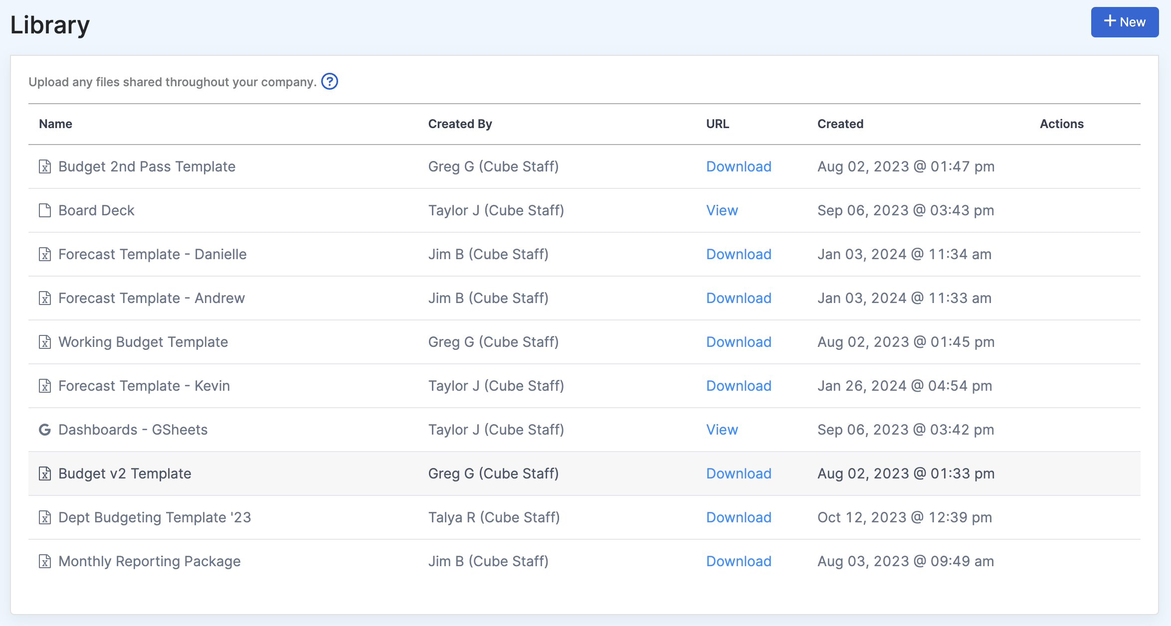The image size is (1171, 626).
Task: Click the Created column header
Action: (839, 123)
